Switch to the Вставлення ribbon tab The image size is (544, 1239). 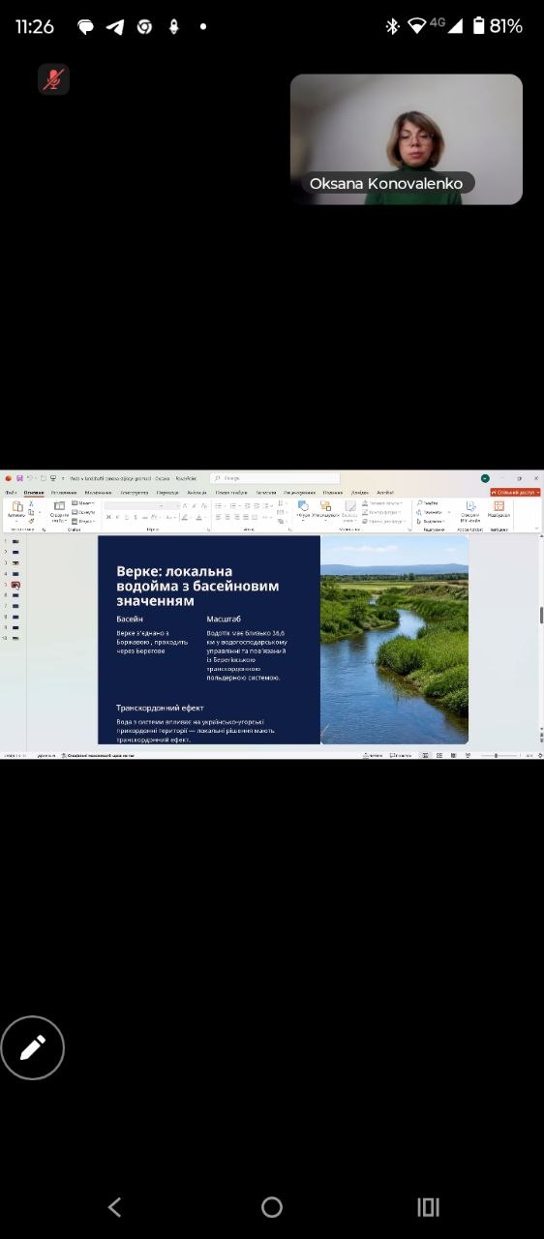pos(64,492)
